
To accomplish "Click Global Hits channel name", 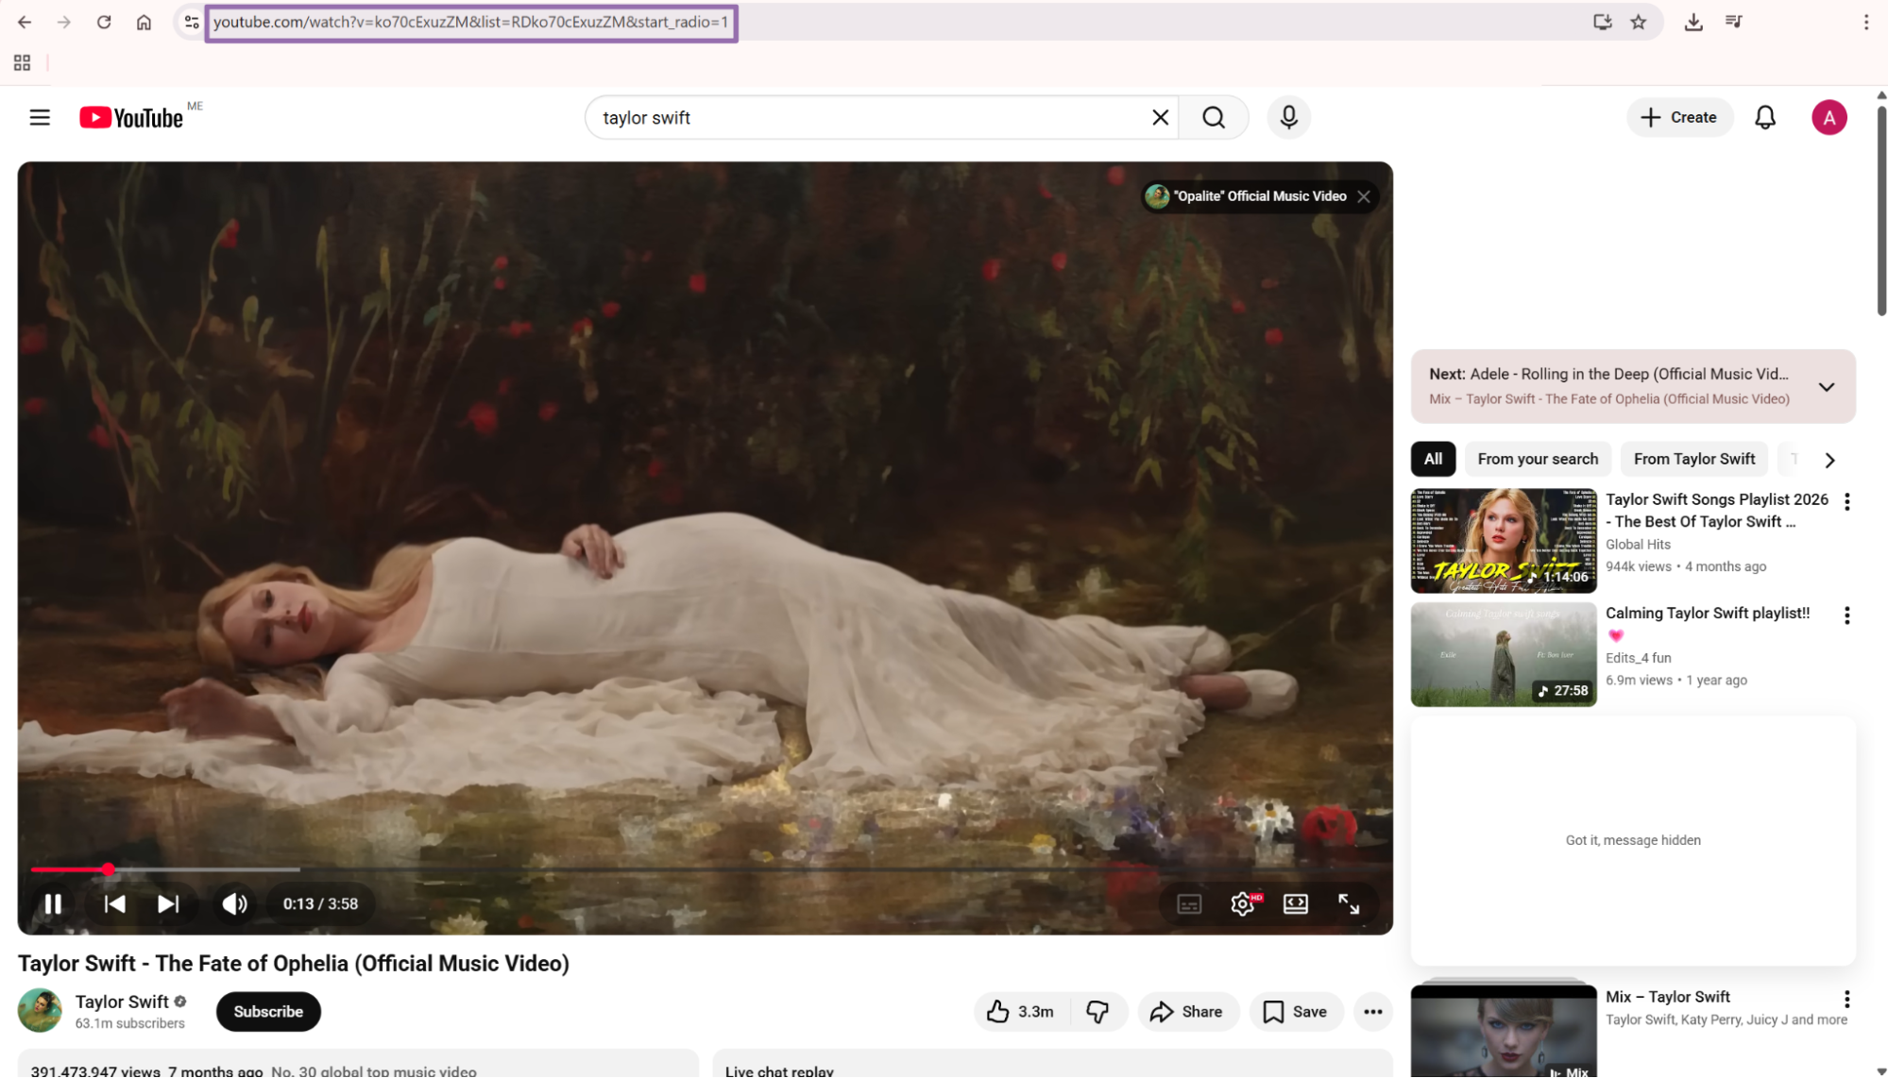I will pos(1638,545).
